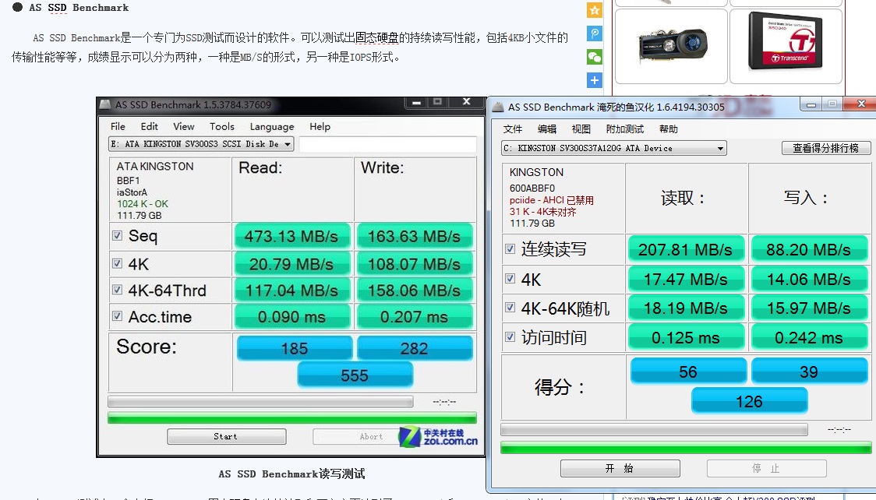Screen dimensions: 876x500
Task: Click the Start button
Action: [x=226, y=436]
